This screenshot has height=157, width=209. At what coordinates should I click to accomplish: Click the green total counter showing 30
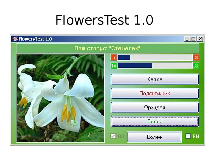click(196, 66)
